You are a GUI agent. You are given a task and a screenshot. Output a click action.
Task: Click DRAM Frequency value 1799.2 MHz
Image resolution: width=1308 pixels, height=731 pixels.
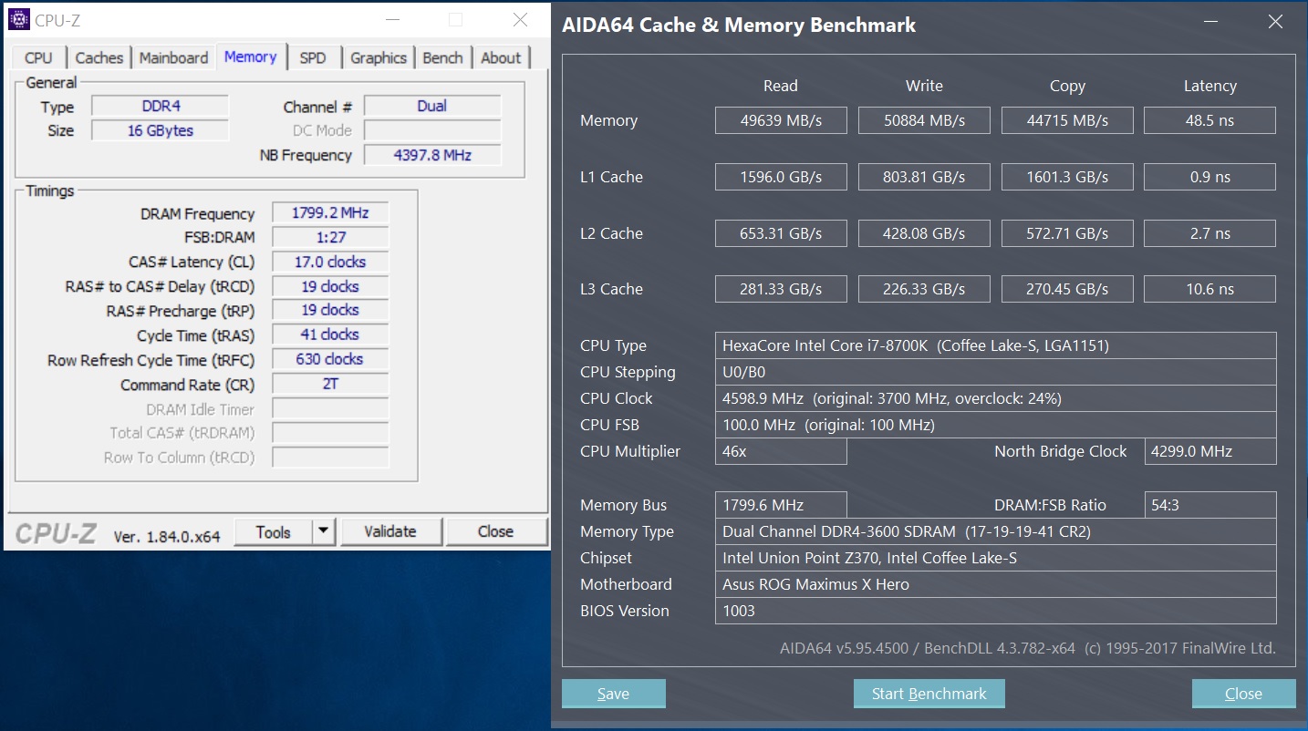330,212
